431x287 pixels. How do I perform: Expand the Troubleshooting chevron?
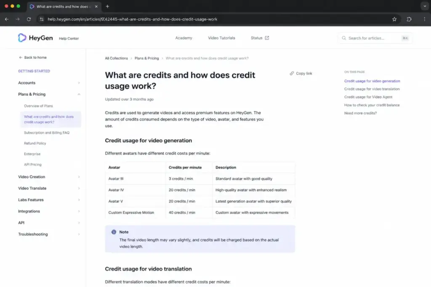pyautogui.click(x=79, y=234)
